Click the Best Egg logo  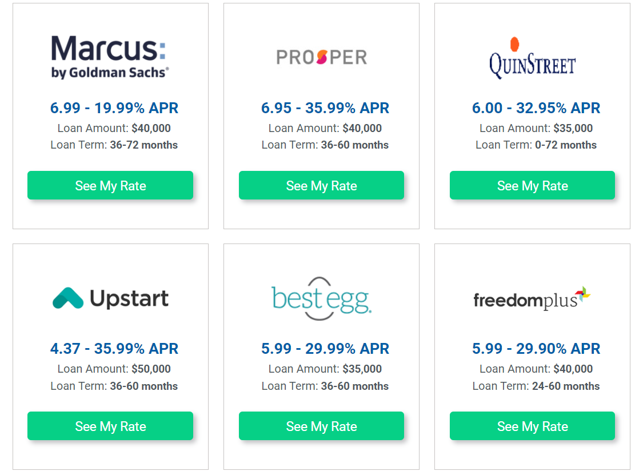click(321, 298)
